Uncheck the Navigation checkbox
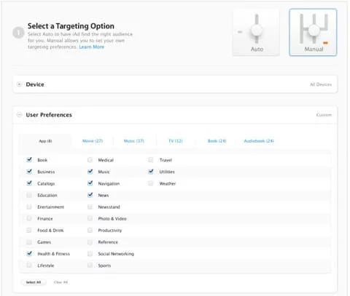Screen dimensions: 350x296 [90, 183]
